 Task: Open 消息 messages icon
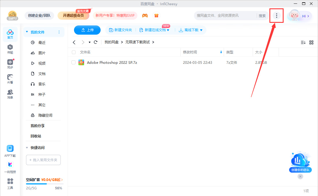(10, 94)
